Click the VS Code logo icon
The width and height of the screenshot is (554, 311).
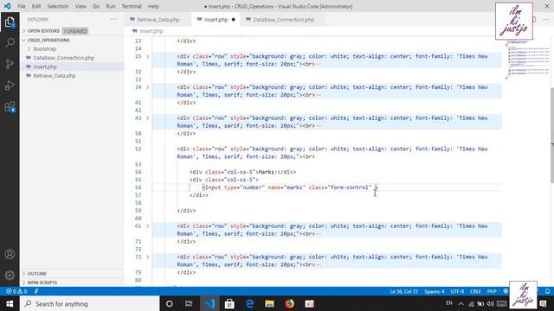(x=8, y=6)
